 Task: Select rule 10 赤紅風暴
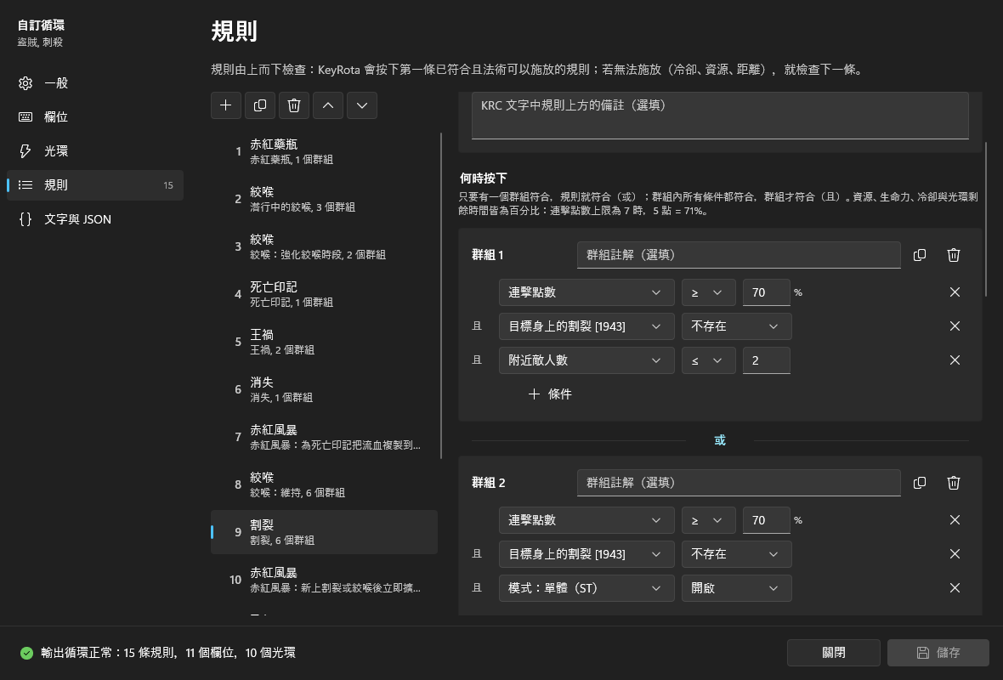(x=325, y=580)
